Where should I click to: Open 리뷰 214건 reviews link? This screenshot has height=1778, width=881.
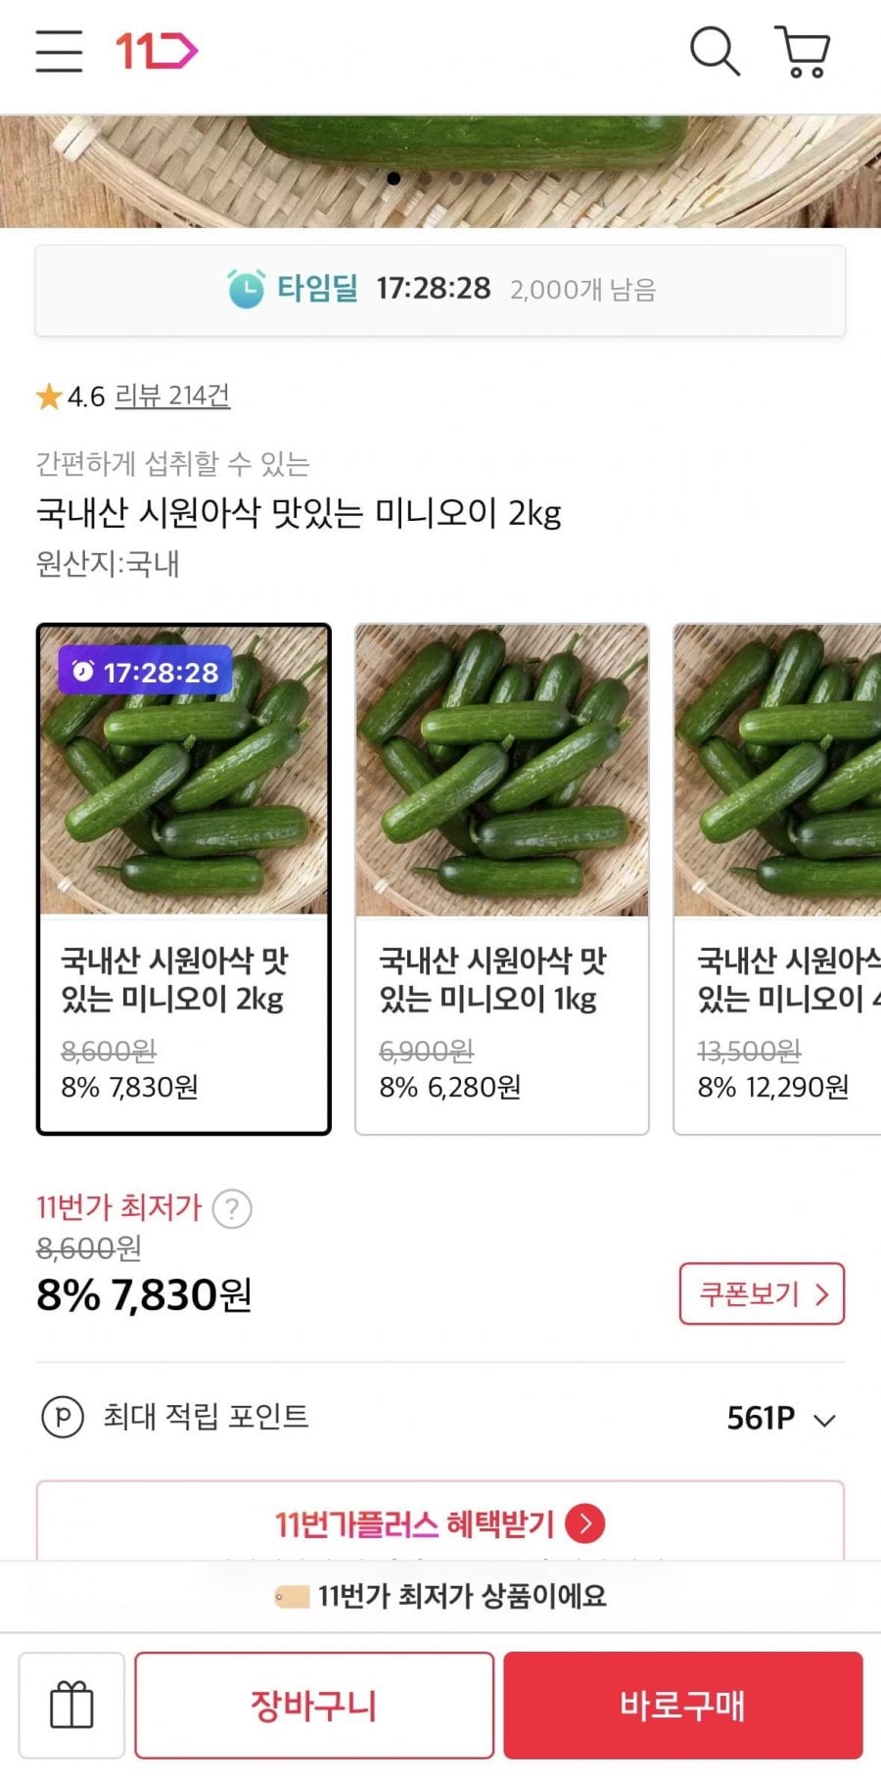pyautogui.click(x=172, y=396)
